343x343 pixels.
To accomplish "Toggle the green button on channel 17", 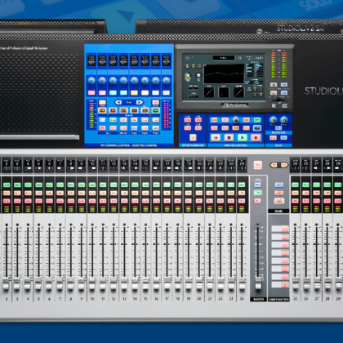I will click(x=167, y=185).
